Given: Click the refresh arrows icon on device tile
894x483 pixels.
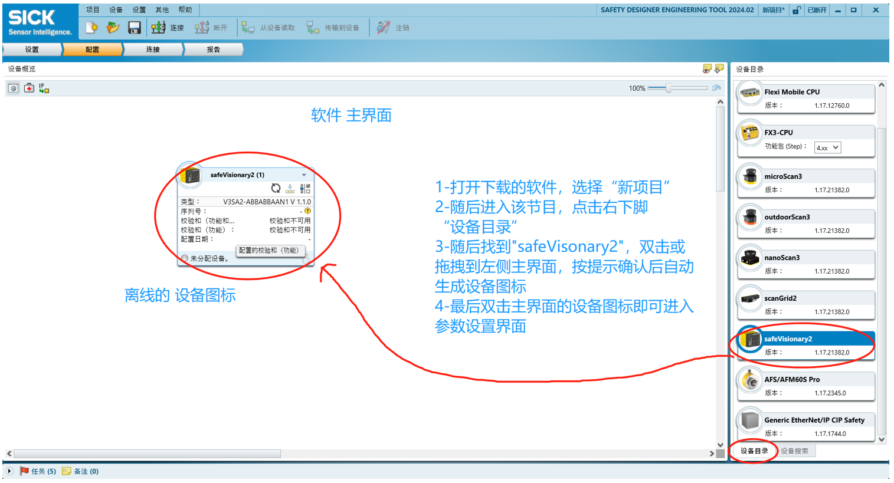Looking at the screenshot, I should click(x=276, y=188).
